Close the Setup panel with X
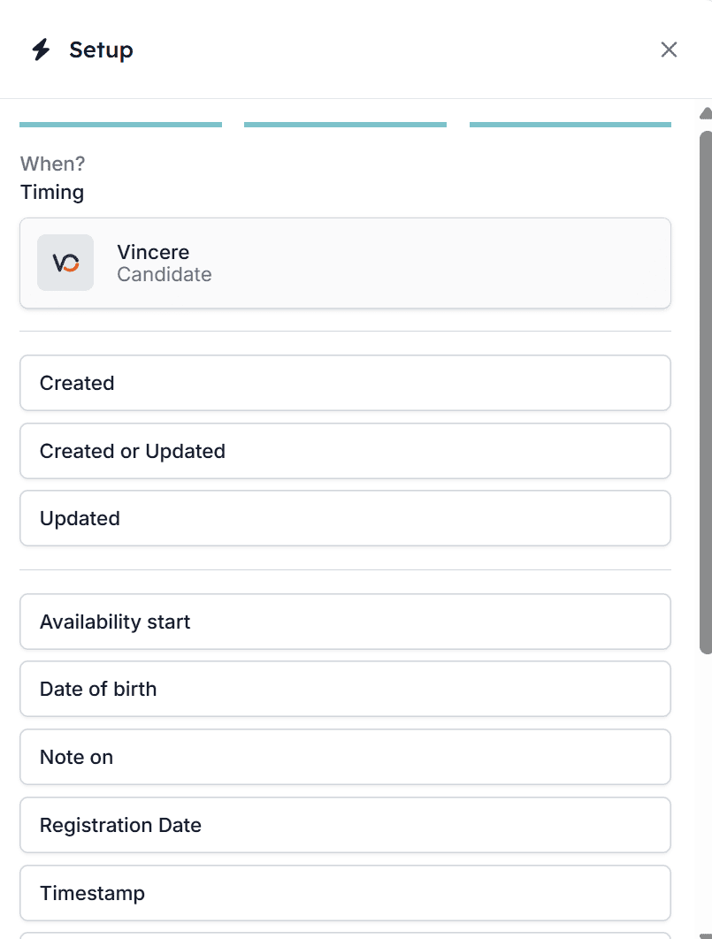Viewport: 712px width, 939px height. coord(669,50)
